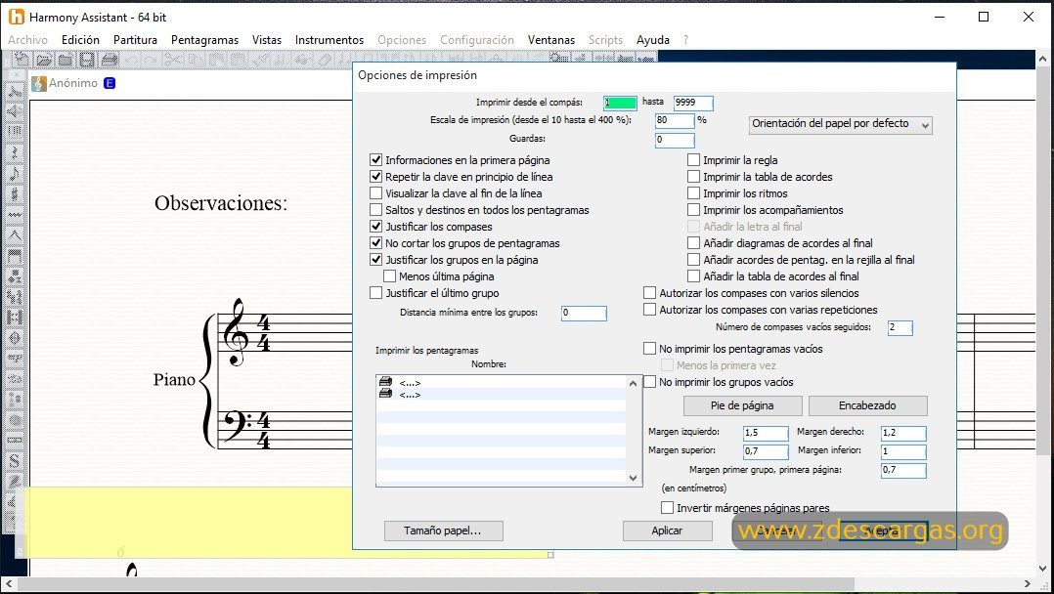This screenshot has height=594, width=1054.
Task: Click the Margen derecho 1,2 field
Action: [903, 433]
